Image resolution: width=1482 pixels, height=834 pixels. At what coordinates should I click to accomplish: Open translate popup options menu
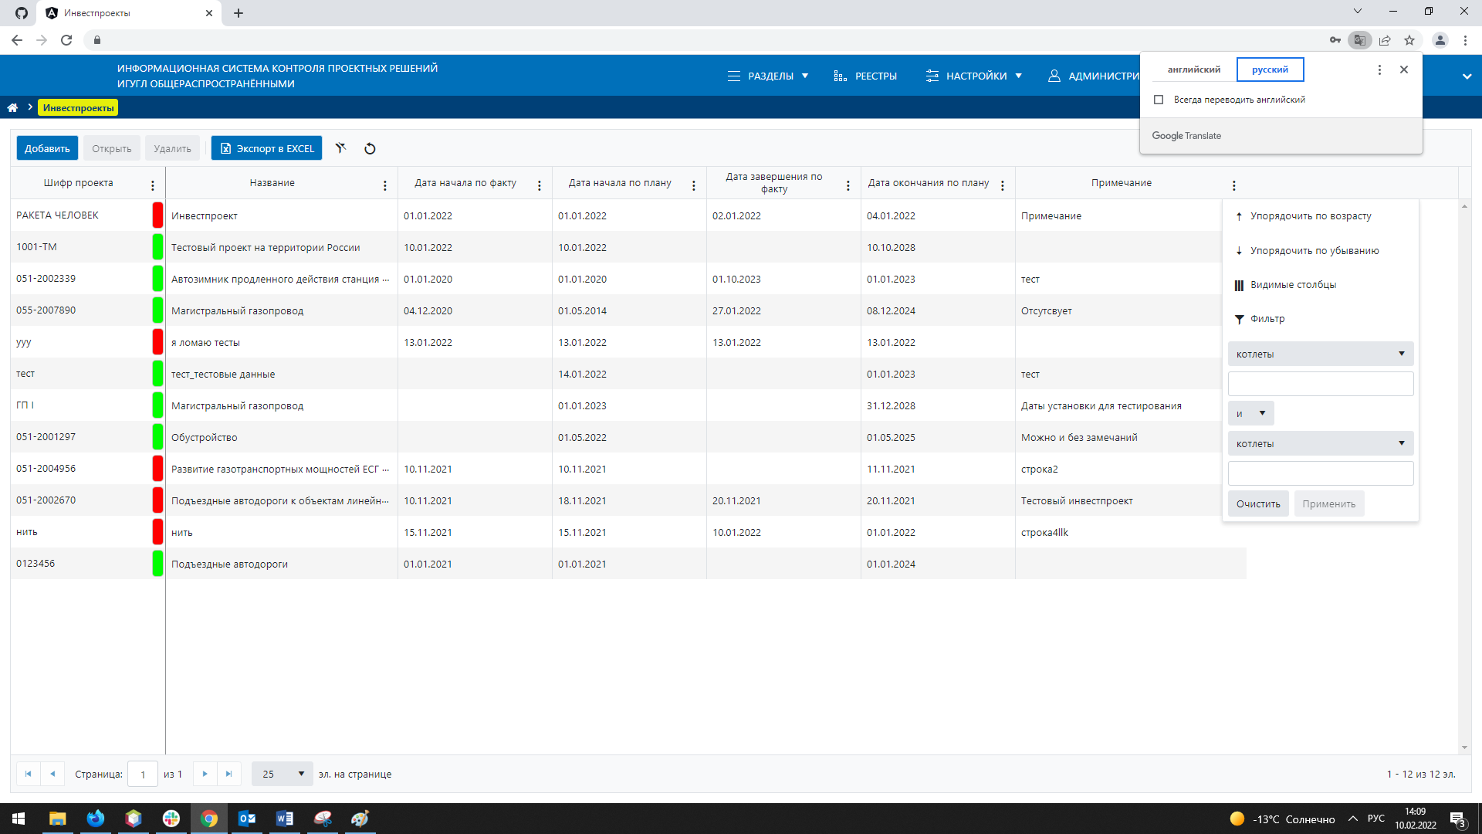[1379, 69]
